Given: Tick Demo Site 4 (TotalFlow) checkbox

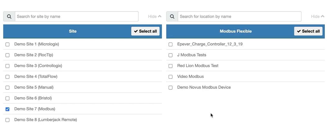Looking at the screenshot, I should click(x=7, y=77).
